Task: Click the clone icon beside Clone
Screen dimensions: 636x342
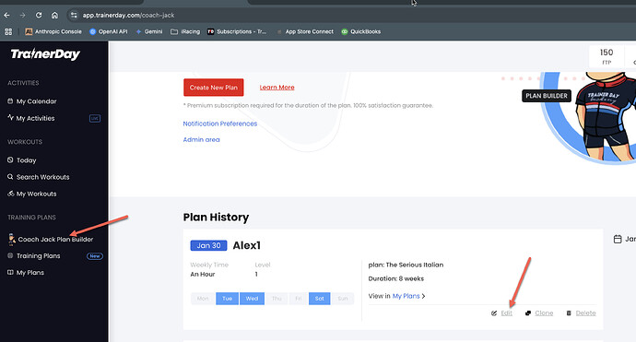Action: click(528, 313)
